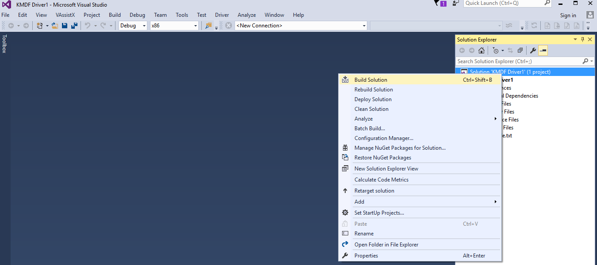Open the VAssistX menu
Screen dimensions: 597x265
tap(65, 15)
